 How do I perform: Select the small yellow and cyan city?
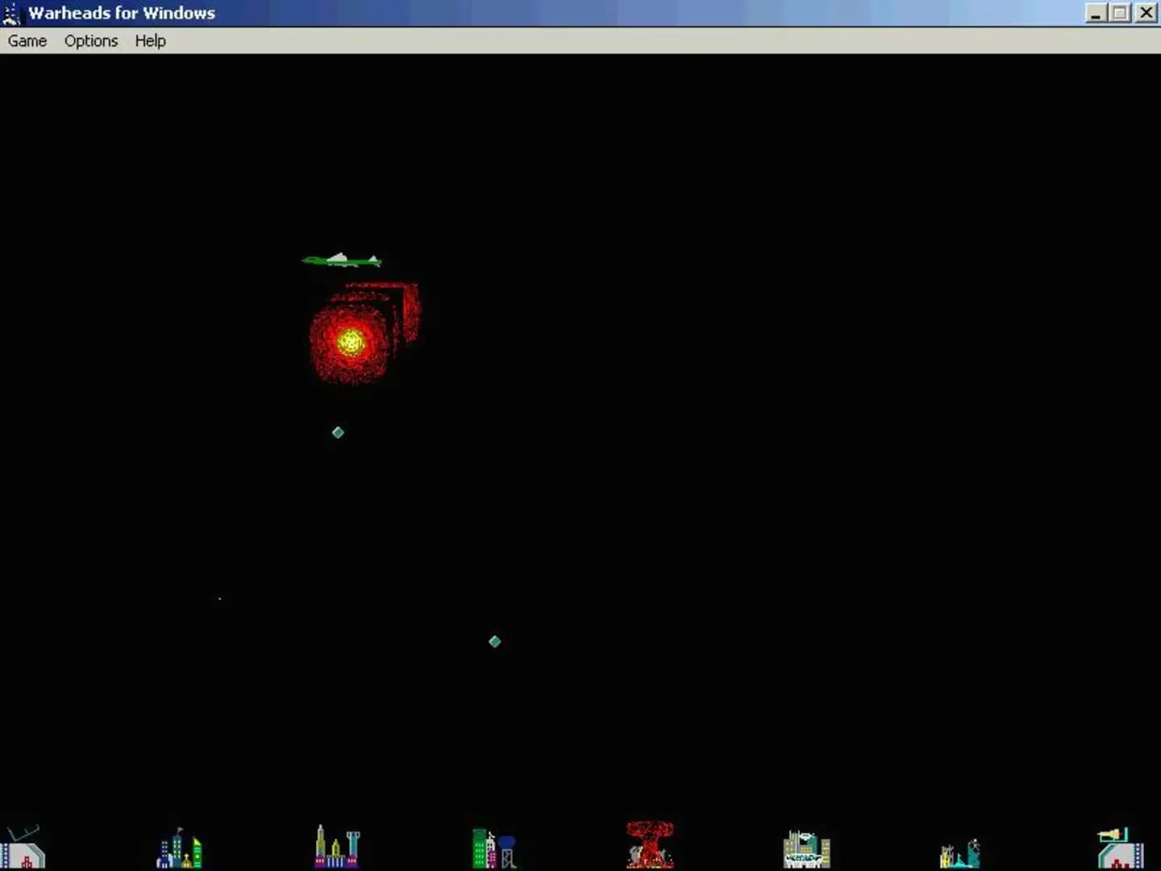(960, 853)
